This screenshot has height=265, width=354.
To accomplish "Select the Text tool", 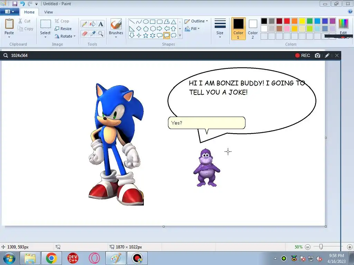I will click(x=101, y=24).
